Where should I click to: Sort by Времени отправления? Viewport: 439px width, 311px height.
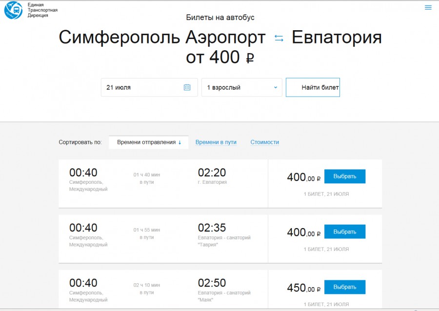click(148, 142)
